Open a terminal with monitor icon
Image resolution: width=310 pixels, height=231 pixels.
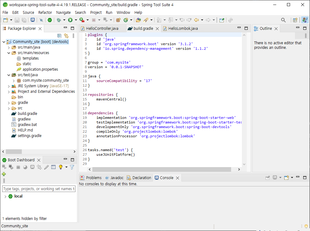33,20
